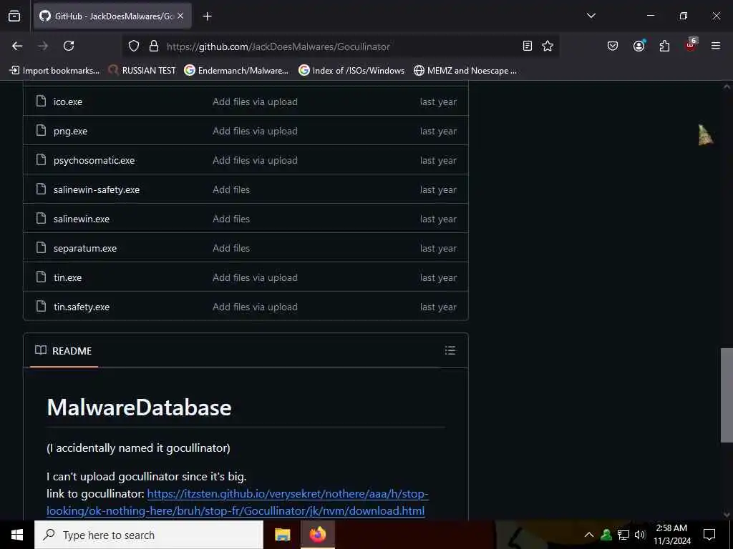Reload the current GitHub page
Viewport: 733px width, 549px height.
pos(69,46)
